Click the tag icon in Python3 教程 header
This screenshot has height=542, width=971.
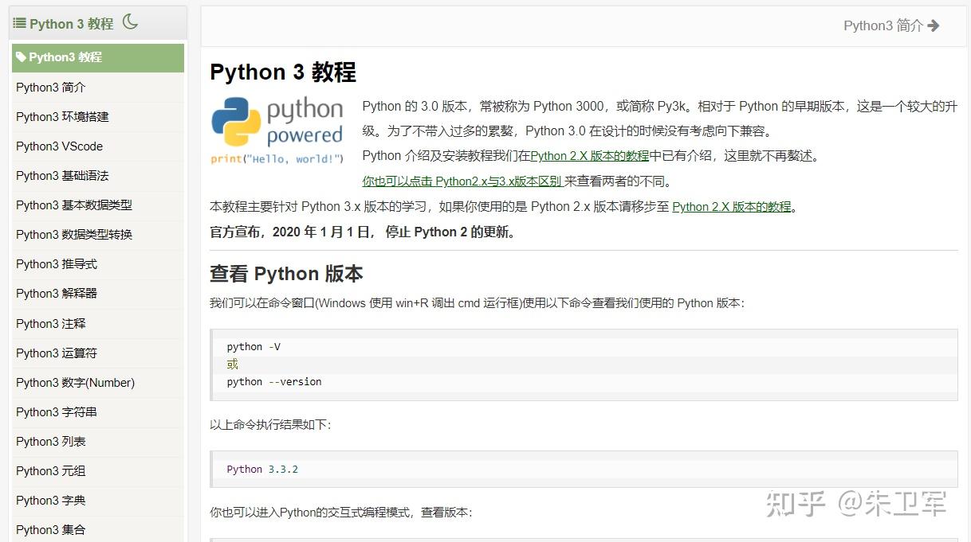[x=21, y=57]
